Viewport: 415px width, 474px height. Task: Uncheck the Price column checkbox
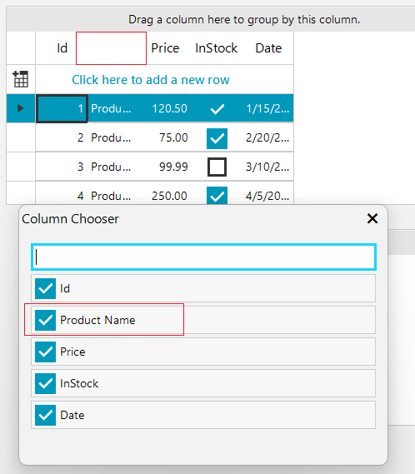pos(45,352)
